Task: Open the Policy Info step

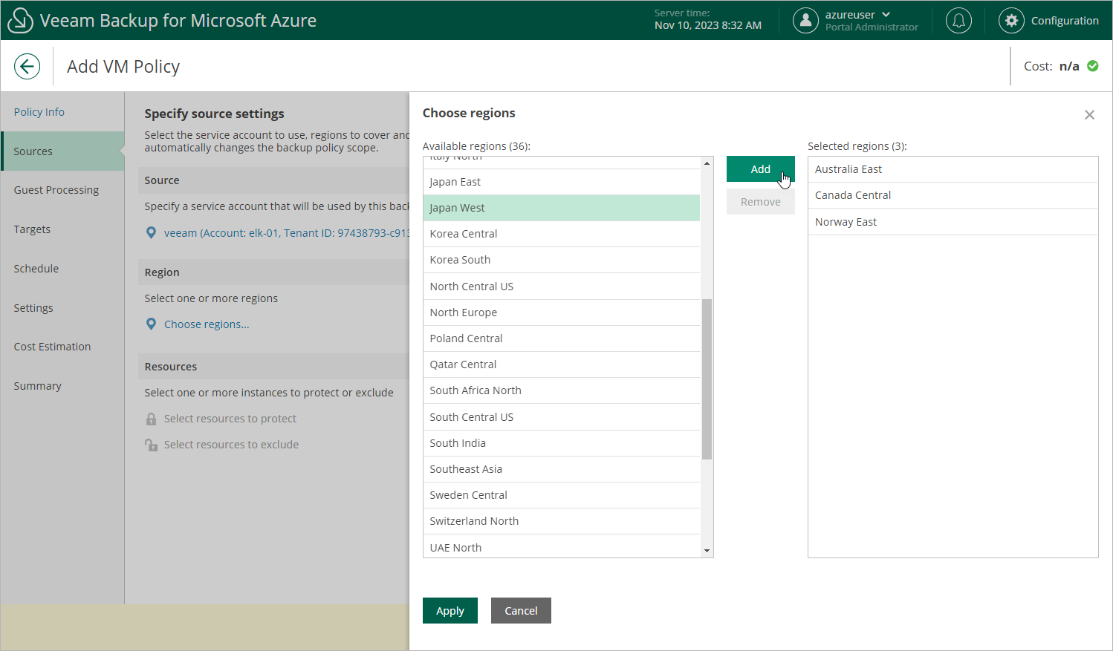Action: coord(39,112)
